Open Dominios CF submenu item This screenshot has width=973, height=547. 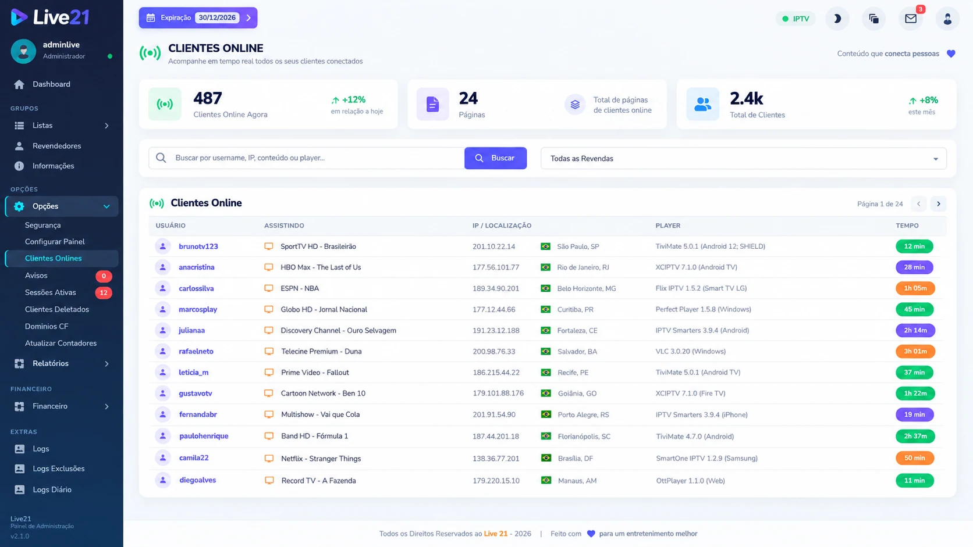(x=47, y=326)
